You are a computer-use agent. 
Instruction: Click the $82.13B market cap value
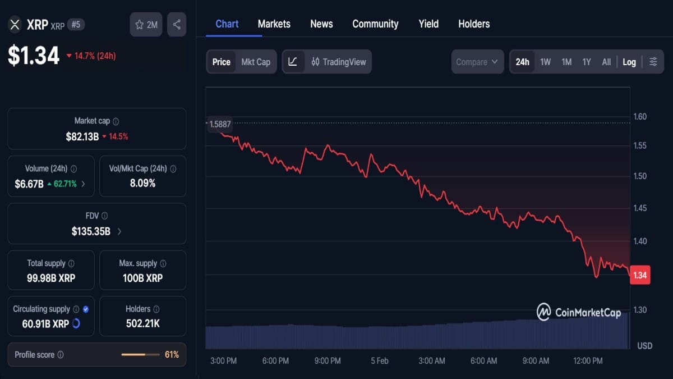tap(82, 136)
